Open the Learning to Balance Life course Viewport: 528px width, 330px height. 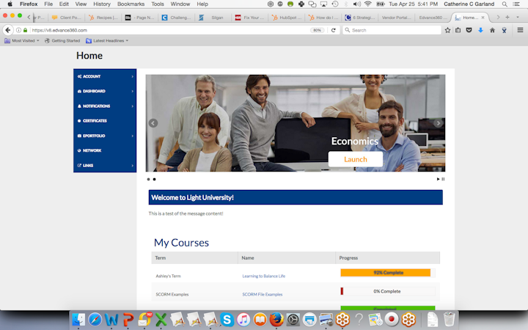pos(264,276)
